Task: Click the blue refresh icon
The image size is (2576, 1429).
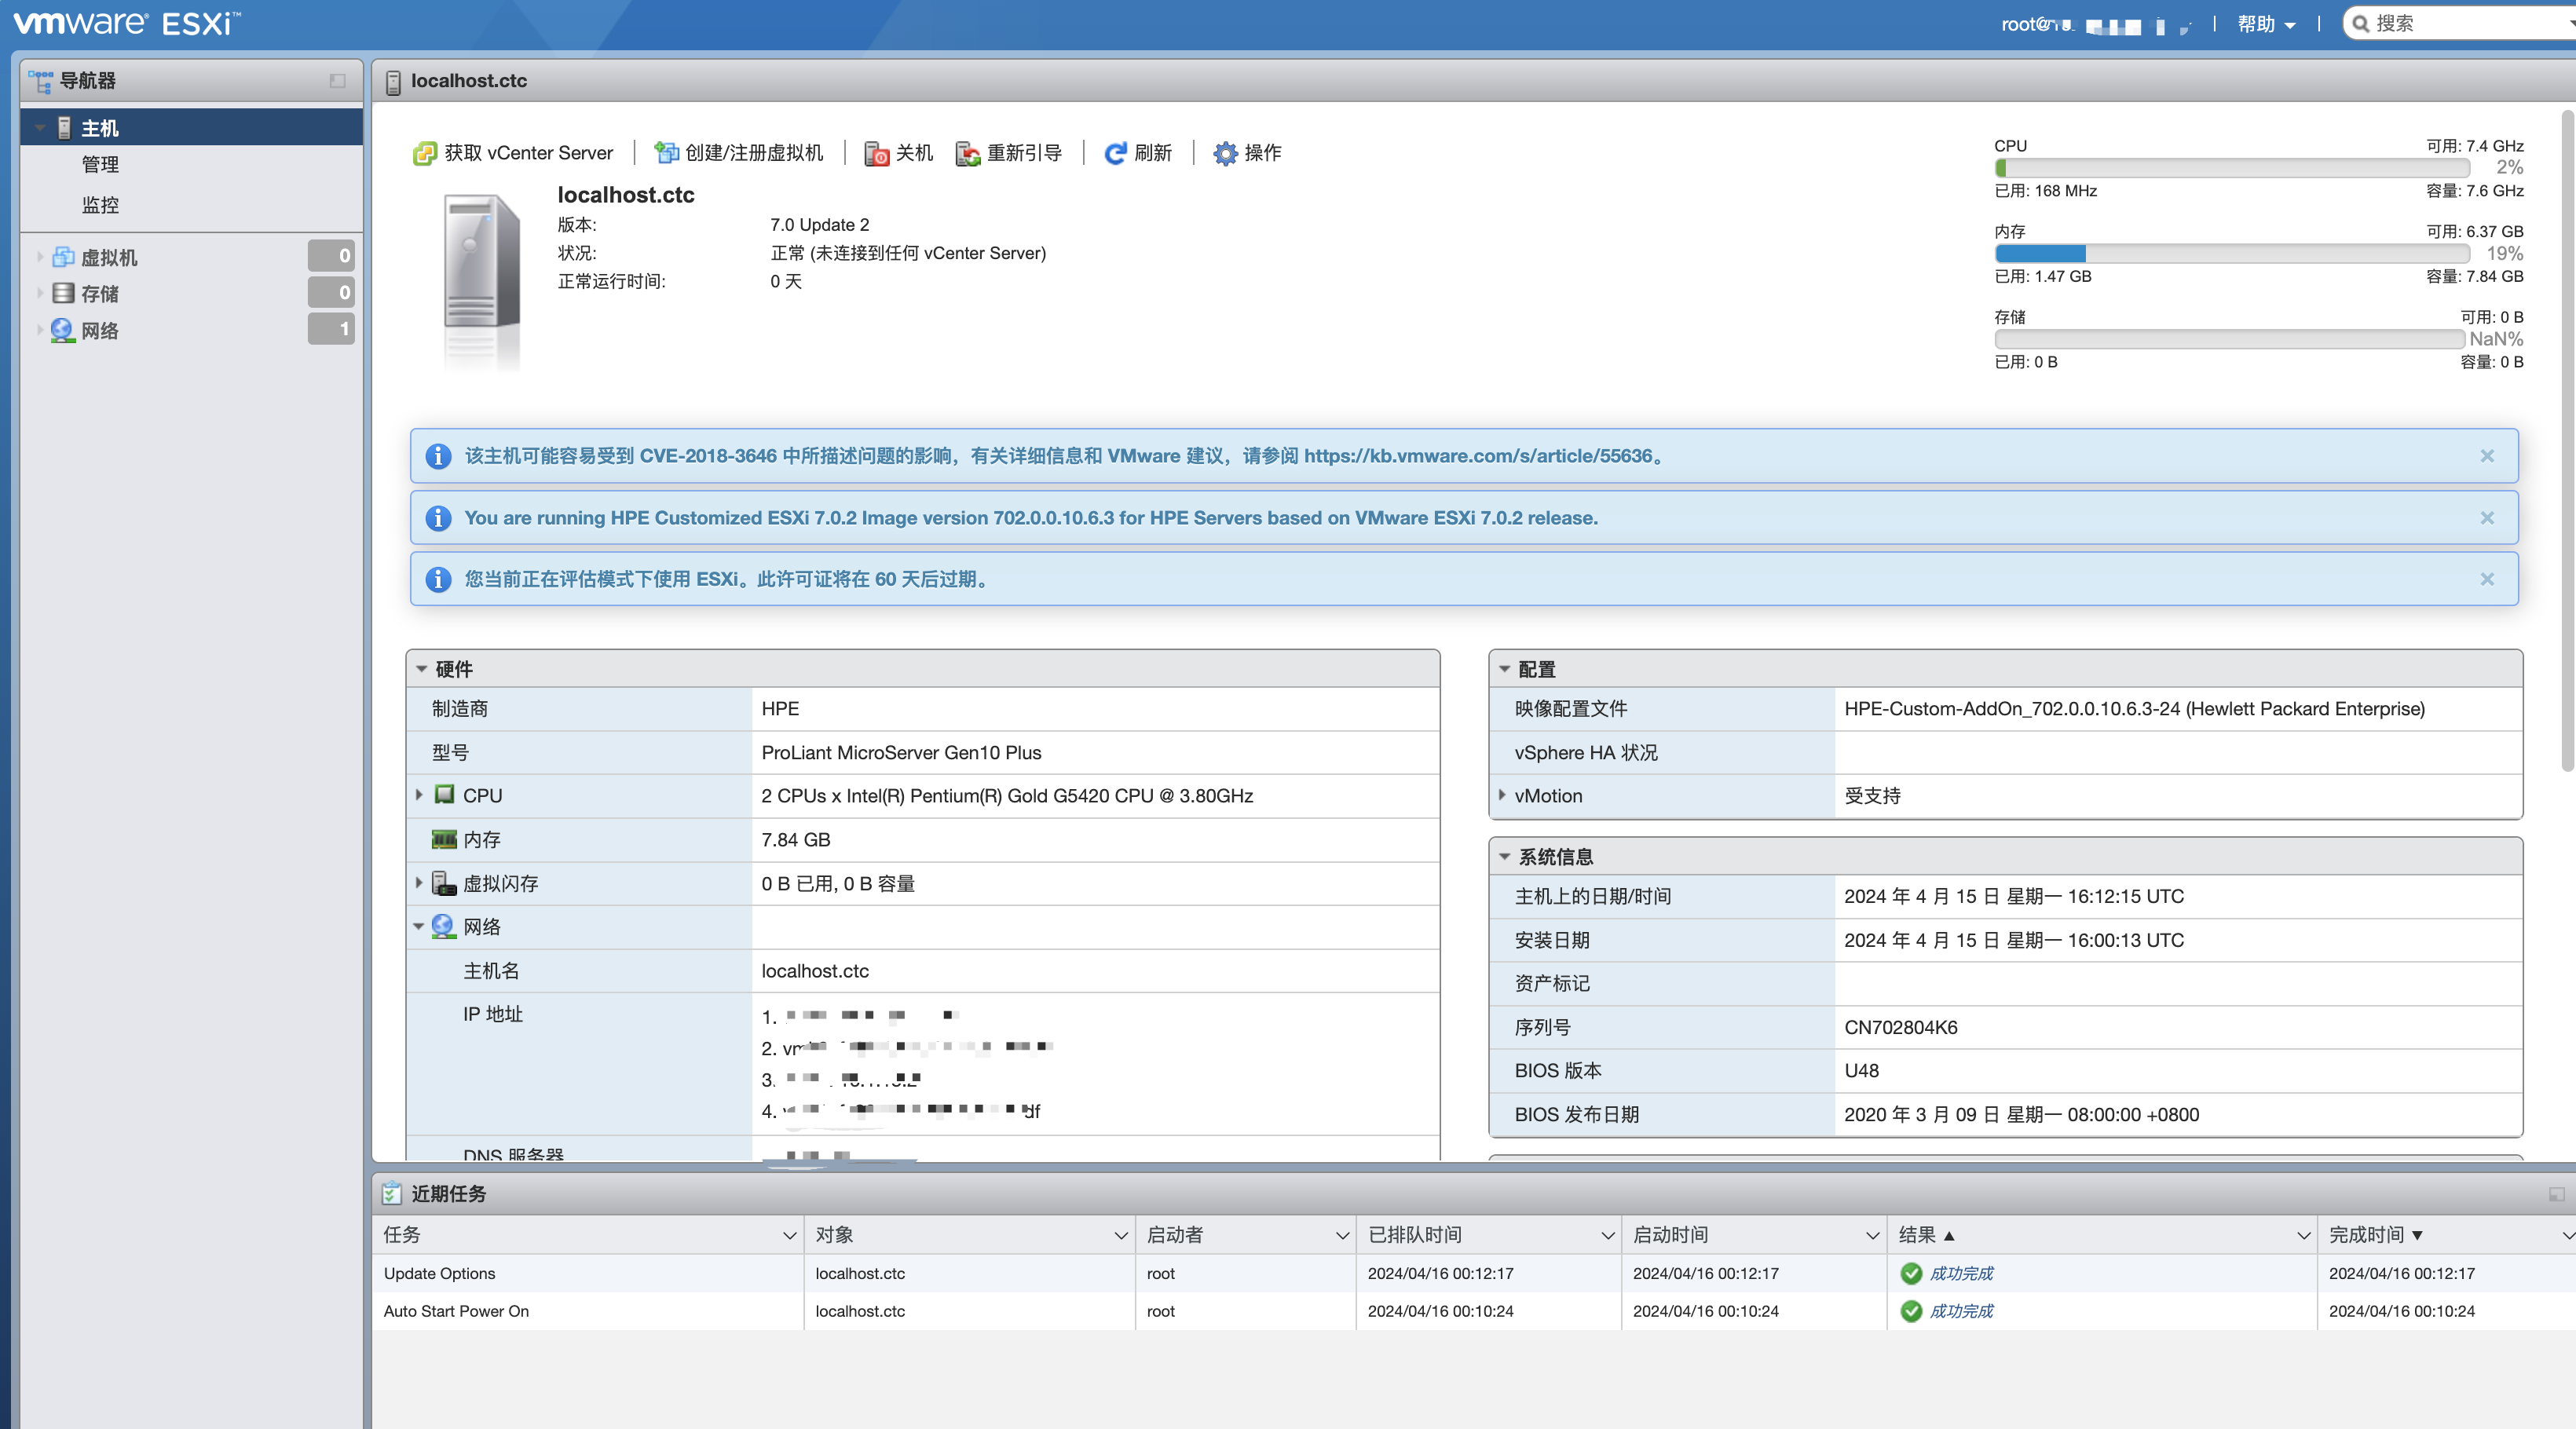Action: 1115,153
